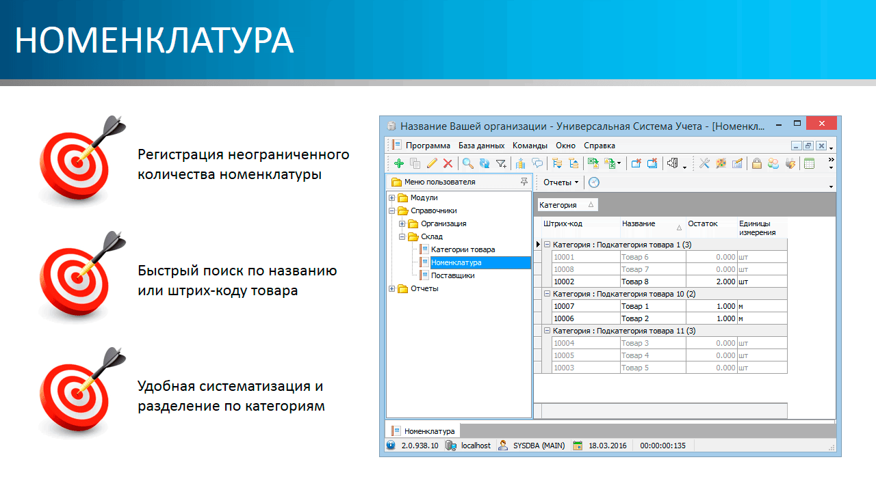
Task: Click the toolbar overflow chevron at right
Action: (x=831, y=159)
